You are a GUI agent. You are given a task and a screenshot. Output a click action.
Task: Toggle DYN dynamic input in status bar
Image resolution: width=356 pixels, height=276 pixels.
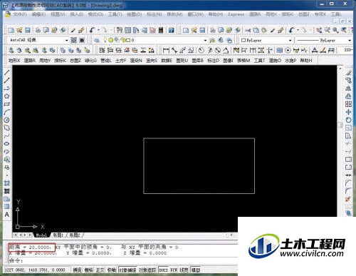click(174, 270)
